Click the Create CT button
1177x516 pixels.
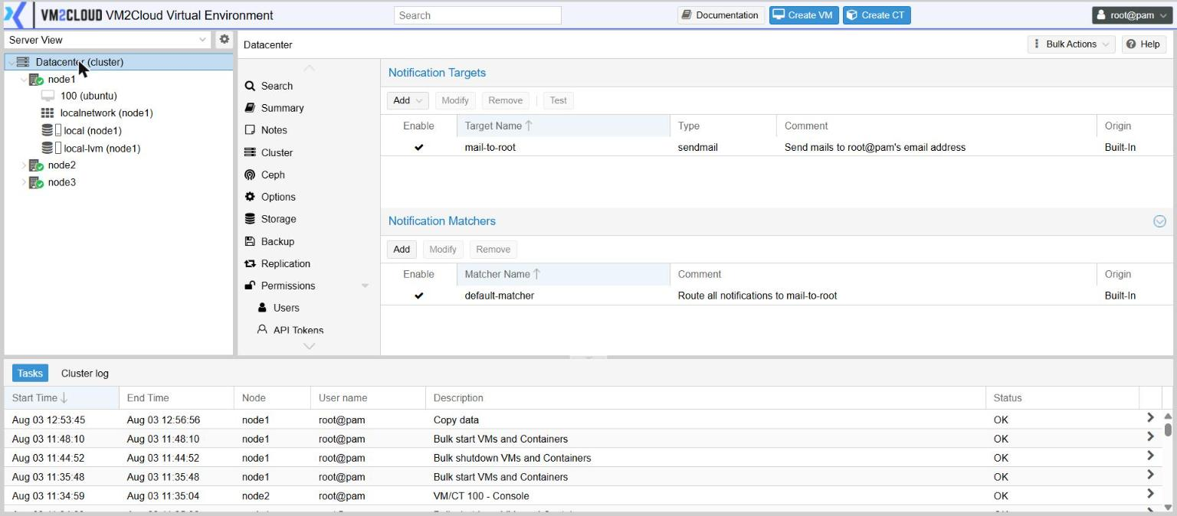click(x=877, y=15)
